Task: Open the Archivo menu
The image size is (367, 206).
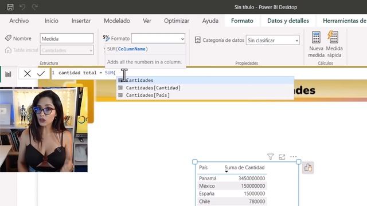Action: coord(19,21)
